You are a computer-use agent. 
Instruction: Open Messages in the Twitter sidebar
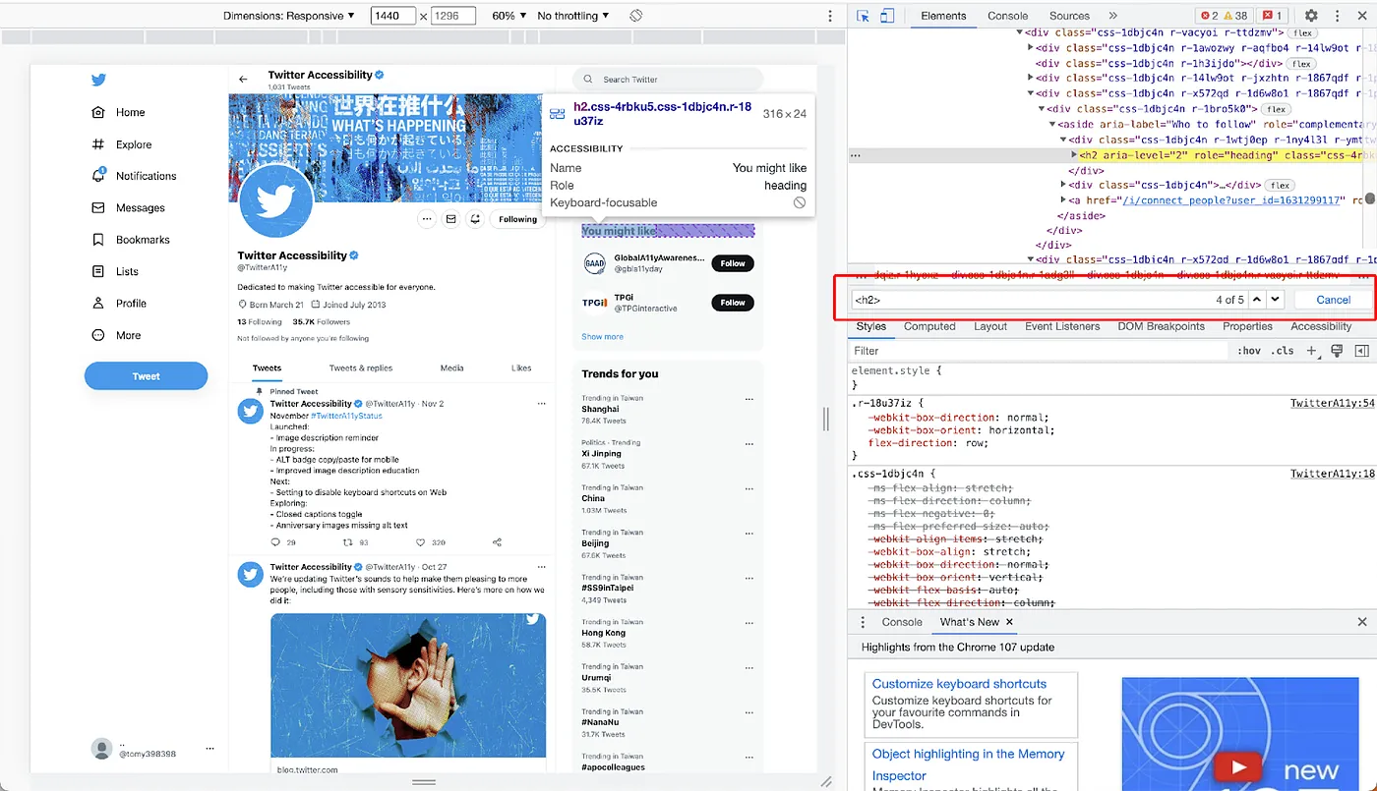point(128,207)
